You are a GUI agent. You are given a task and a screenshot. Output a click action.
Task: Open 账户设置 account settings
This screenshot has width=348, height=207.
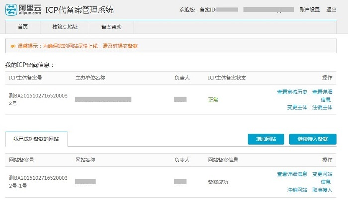coord(310,10)
